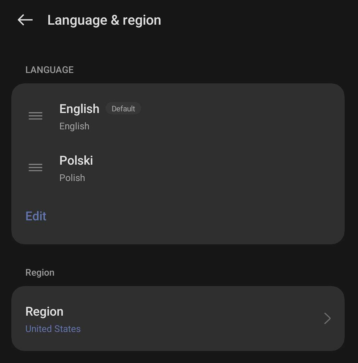Go back using the arrow icon
The height and width of the screenshot is (363, 358).
(x=25, y=20)
